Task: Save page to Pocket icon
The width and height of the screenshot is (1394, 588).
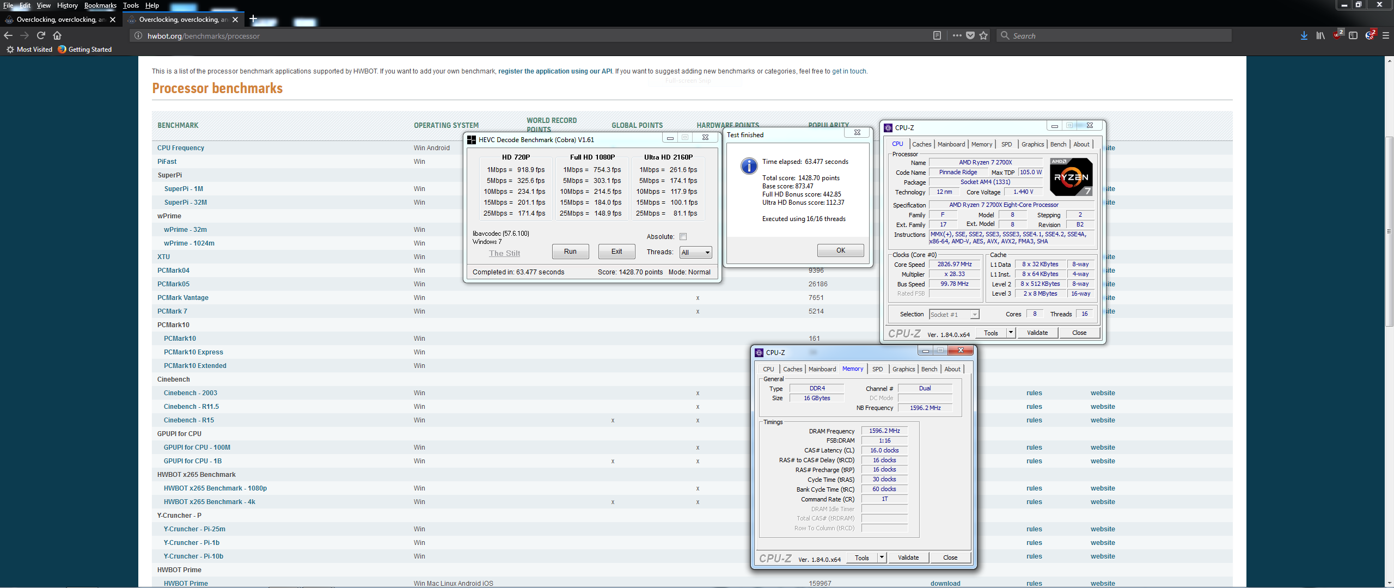Action: click(970, 36)
